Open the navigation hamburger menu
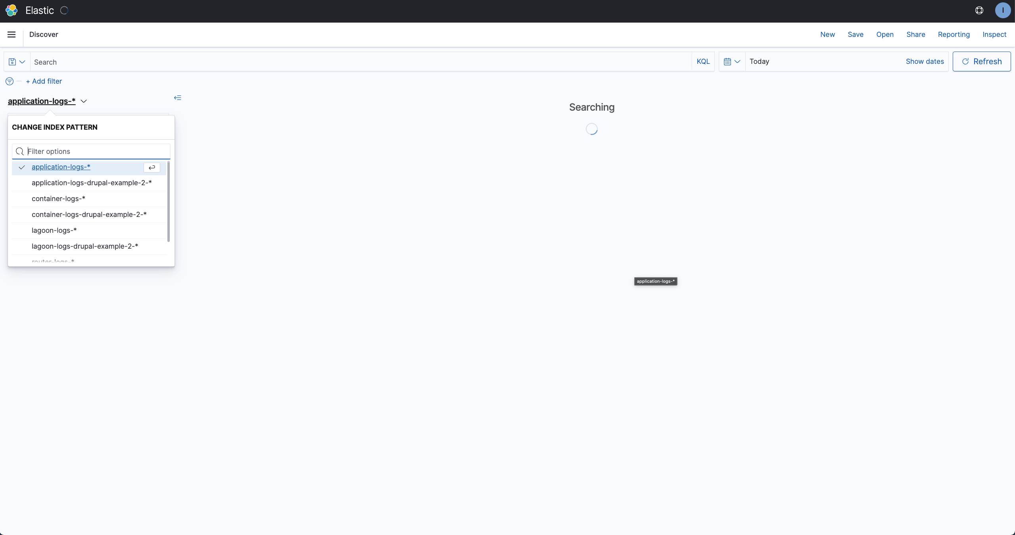Image resolution: width=1015 pixels, height=535 pixels. (x=12, y=35)
